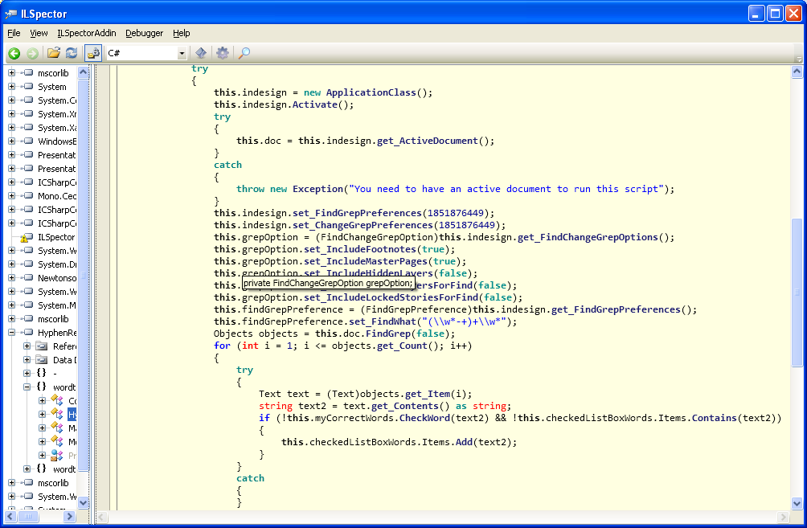Follow the set_FindWhat method reference
Screen dimensions: 807x528
[383, 321]
